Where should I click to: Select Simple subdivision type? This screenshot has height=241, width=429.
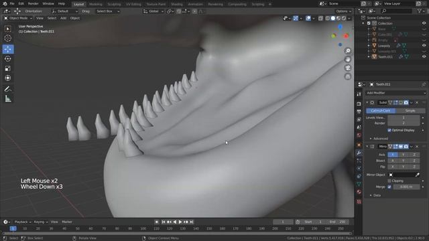point(410,110)
